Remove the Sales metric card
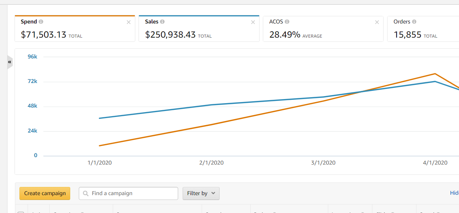 tap(253, 22)
